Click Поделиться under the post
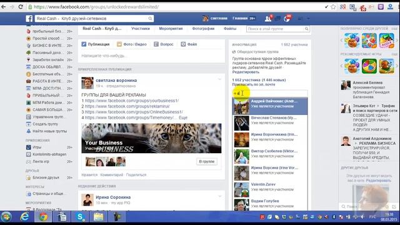Viewport: 400px width, 225px height. point(136,175)
